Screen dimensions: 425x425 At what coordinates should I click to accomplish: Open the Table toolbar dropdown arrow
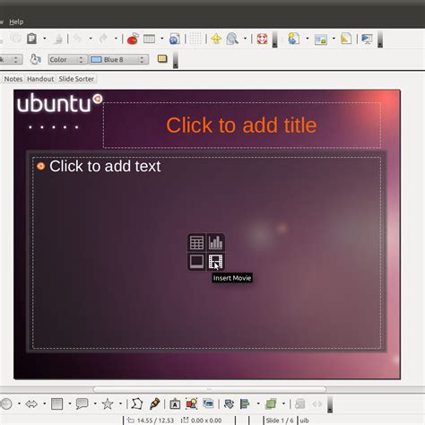point(162,39)
